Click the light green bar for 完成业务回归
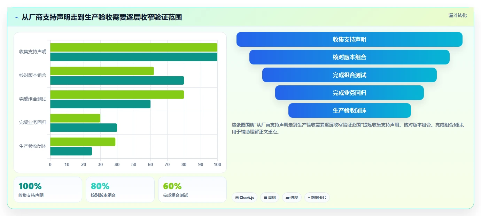 click(x=75, y=118)
